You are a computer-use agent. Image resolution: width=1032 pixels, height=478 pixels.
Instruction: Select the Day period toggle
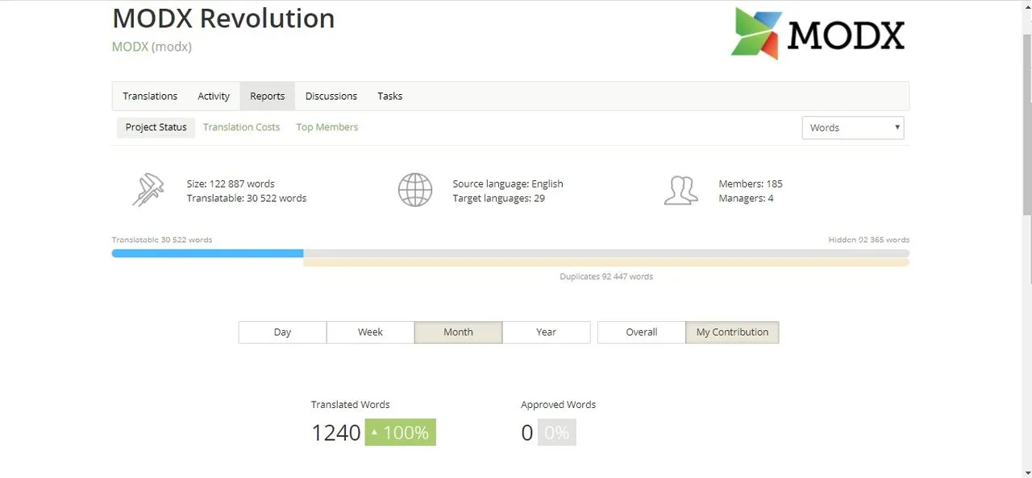(x=282, y=332)
